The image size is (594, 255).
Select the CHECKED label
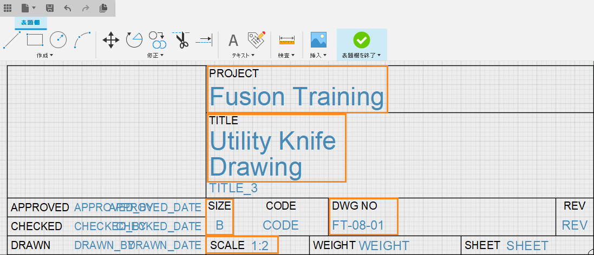pyautogui.click(x=36, y=226)
